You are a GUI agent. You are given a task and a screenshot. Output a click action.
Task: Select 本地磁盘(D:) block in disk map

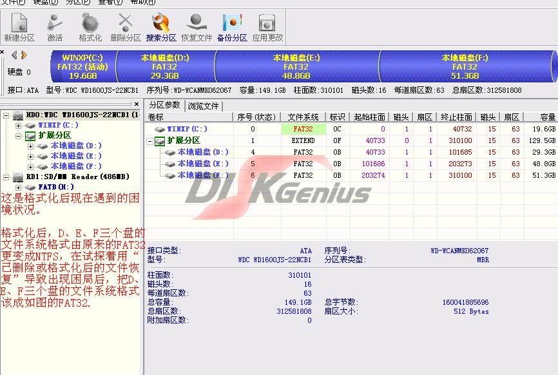tap(165, 66)
